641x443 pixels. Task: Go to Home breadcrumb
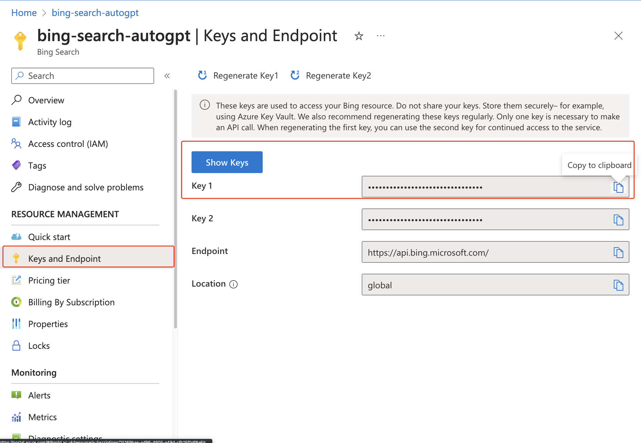(24, 13)
